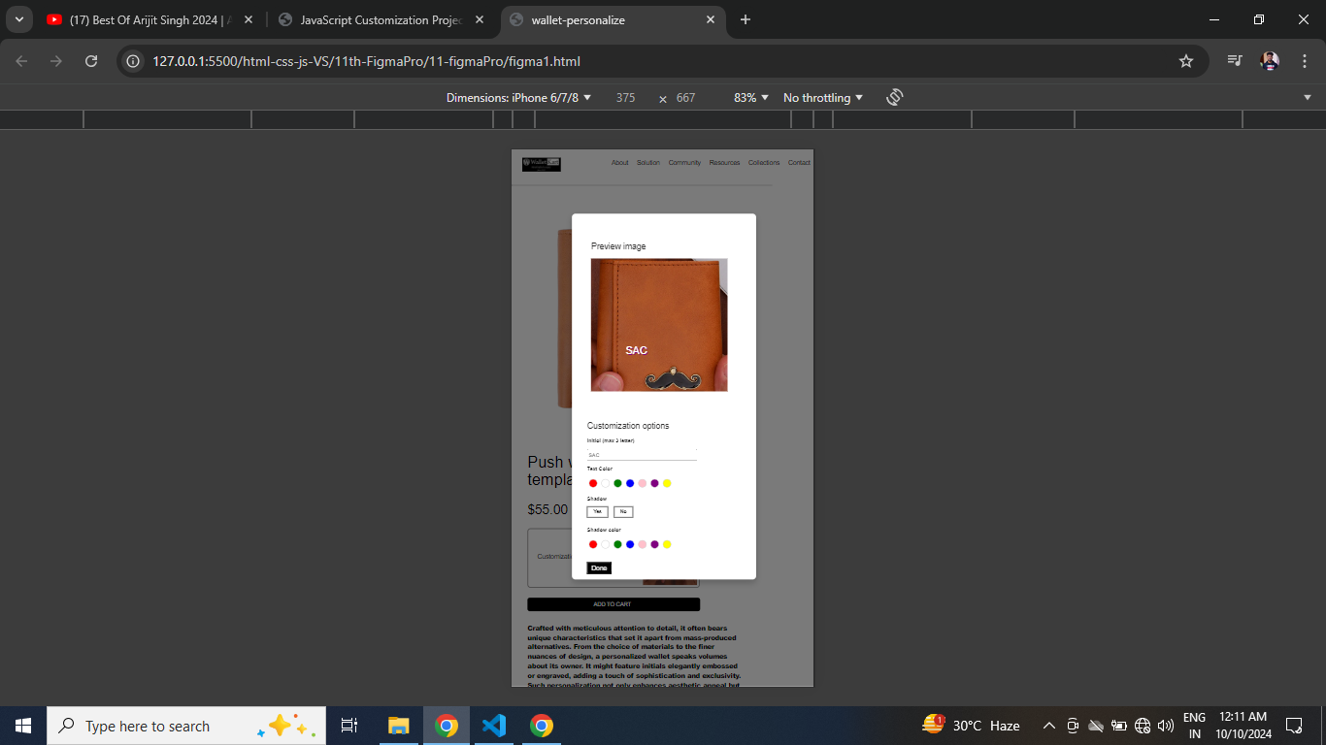Pick the purple Shadow color swatch

[x=654, y=544]
